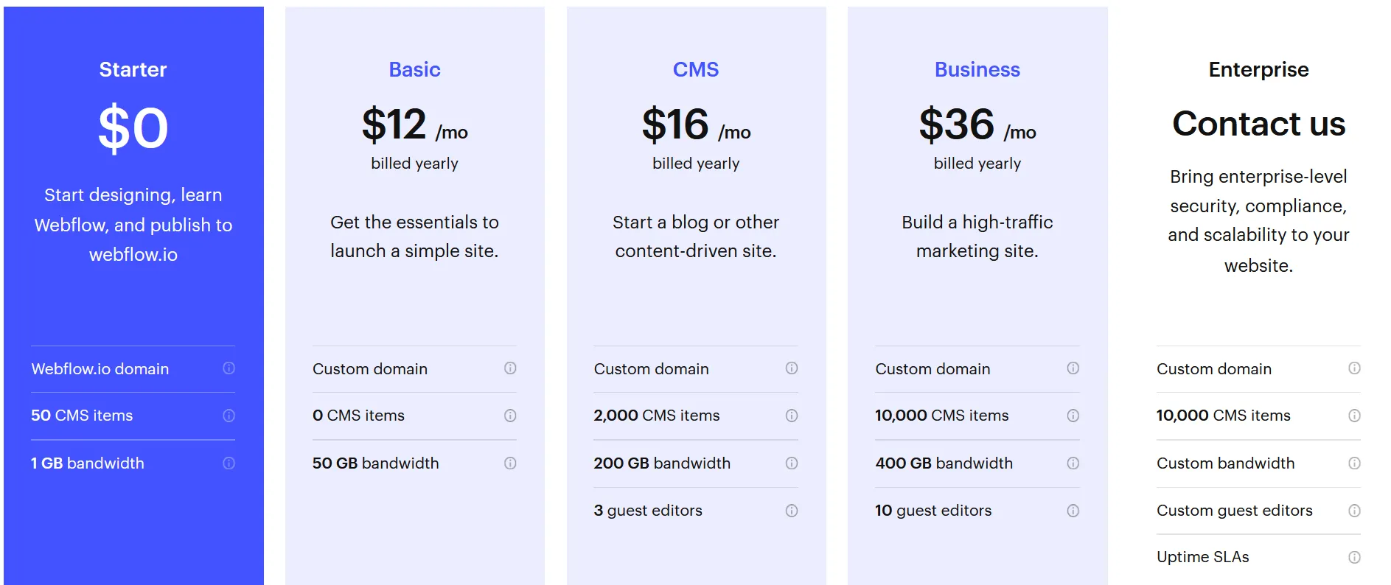Click info icon beside Webflow.io domain
Screen dimensions: 1391x585
coord(229,368)
